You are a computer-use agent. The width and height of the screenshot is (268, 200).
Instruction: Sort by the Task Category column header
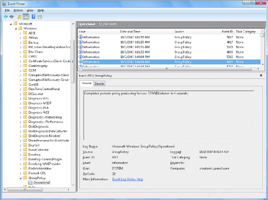247,31
